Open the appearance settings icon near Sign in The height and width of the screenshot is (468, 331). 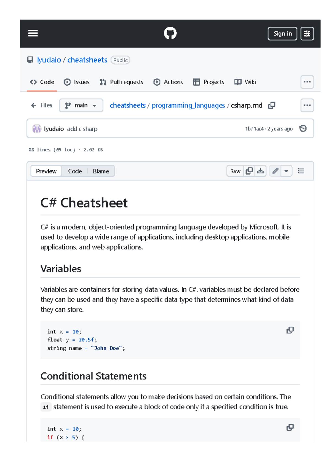tap(307, 33)
